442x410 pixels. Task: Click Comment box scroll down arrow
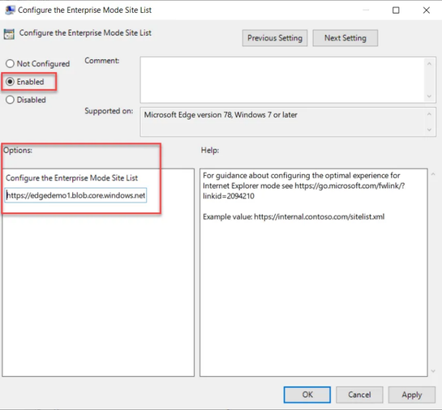coord(429,96)
